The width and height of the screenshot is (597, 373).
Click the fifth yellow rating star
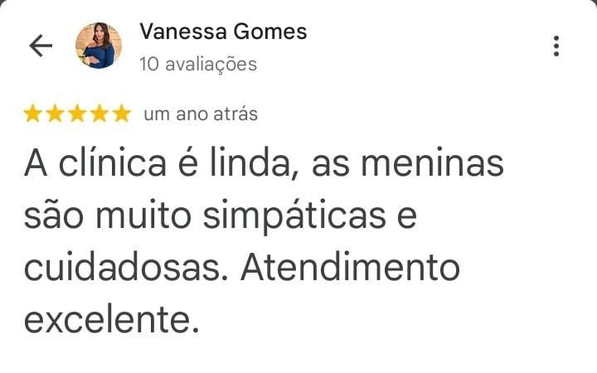click(x=122, y=114)
